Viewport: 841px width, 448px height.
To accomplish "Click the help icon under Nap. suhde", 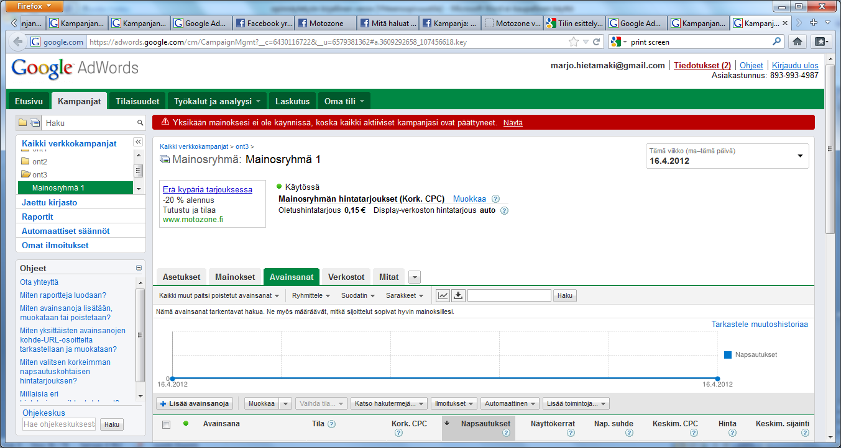I will [x=629, y=433].
